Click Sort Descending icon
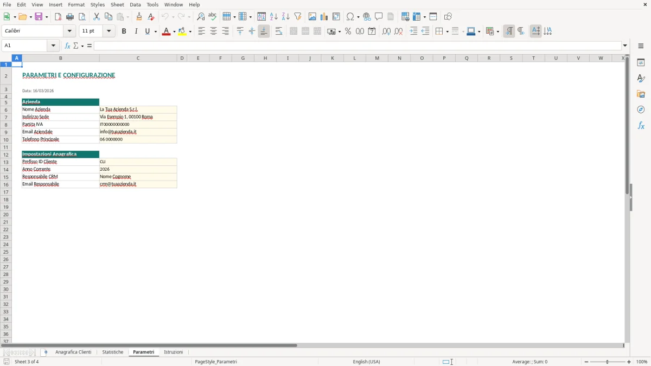 (286, 17)
